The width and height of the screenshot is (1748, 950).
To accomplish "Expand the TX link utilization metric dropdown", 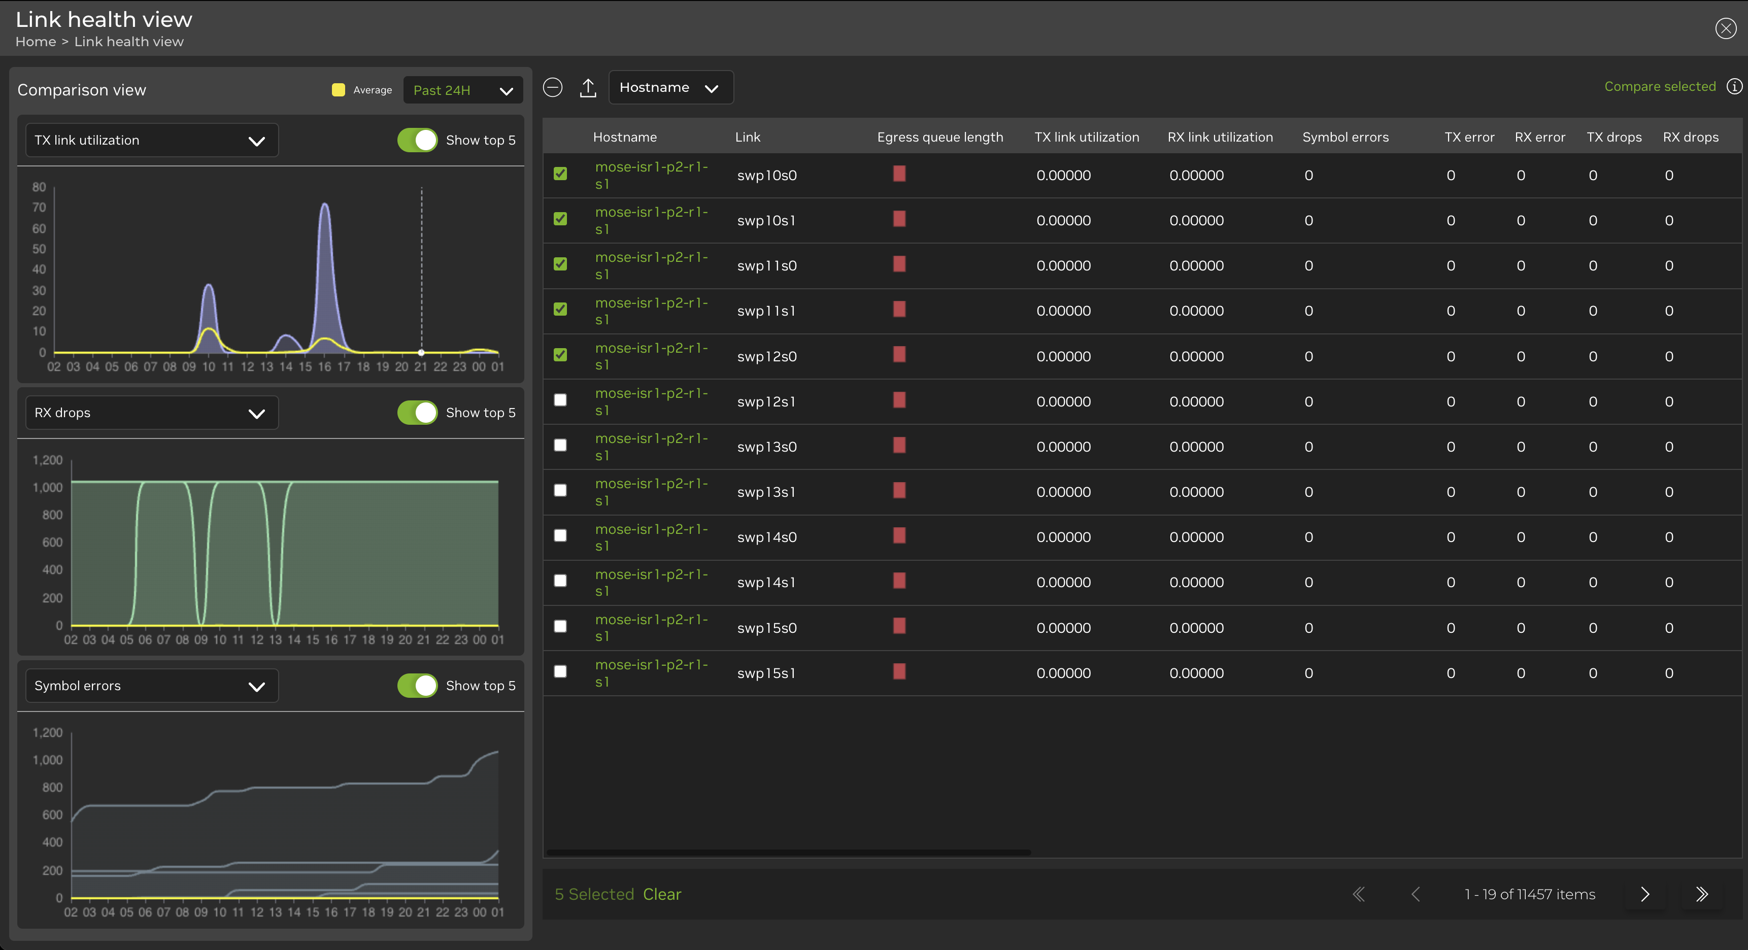I will click(x=151, y=141).
